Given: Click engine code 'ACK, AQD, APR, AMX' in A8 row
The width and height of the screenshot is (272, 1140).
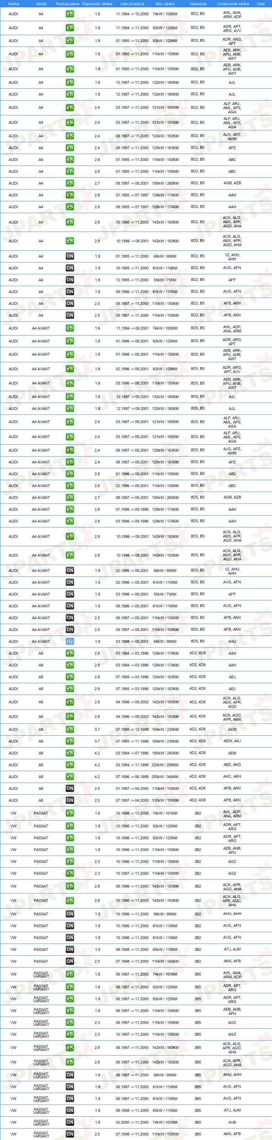Looking at the screenshot, I should (x=232, y=717).
